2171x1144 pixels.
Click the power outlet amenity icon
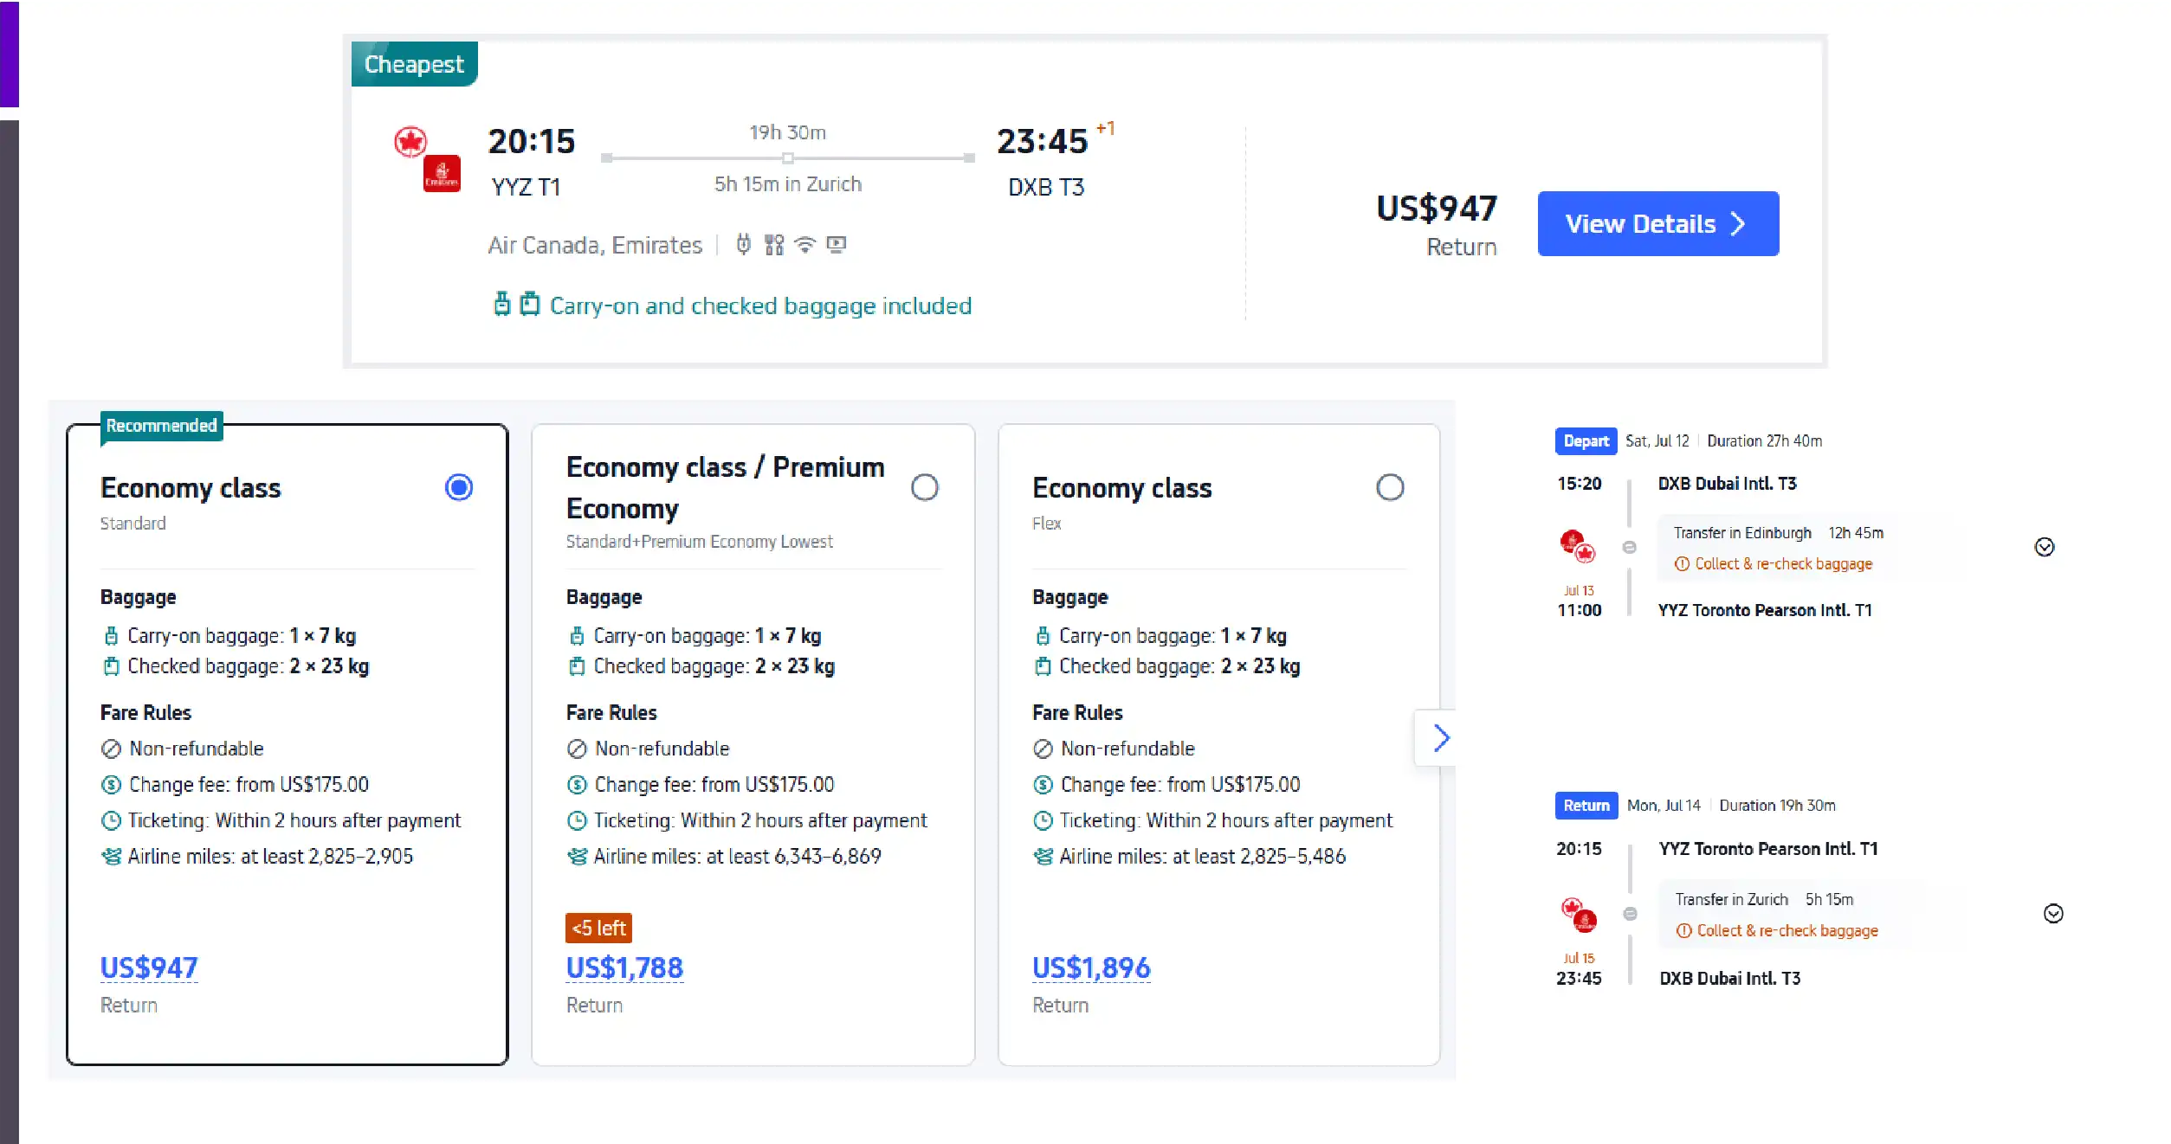point(743,245)
